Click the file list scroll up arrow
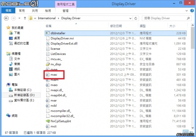The image size is (196, 137). [193, 25]
